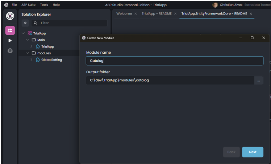Open the Solution Explorer sidebar icon

click(x=10, y=30)
